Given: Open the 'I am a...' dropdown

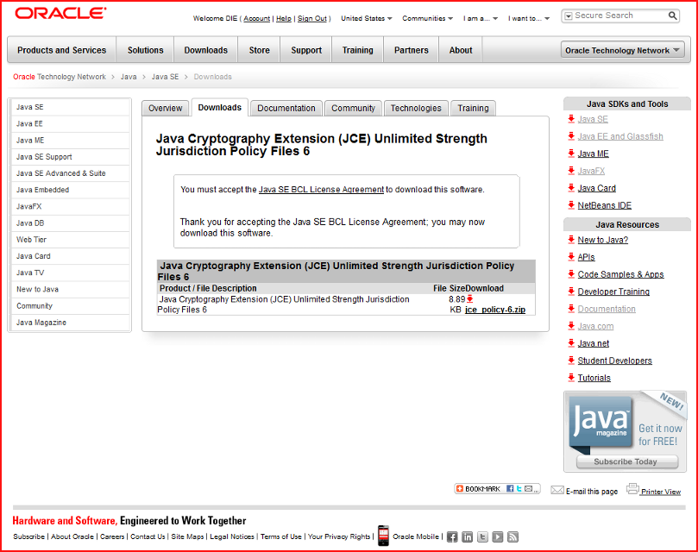Looking at the screenshot, I should (x=481, y=18).
